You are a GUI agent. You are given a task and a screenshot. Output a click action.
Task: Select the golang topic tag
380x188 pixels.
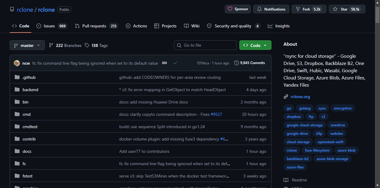305,108
